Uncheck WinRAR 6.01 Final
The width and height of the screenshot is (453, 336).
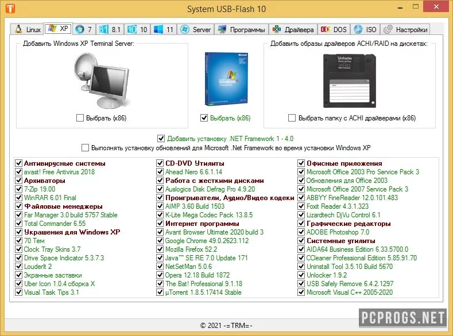tap(19, 198)
